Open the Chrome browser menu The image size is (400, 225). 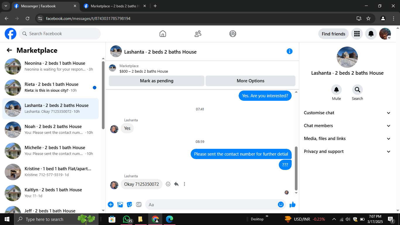click(x=394, y=18)
